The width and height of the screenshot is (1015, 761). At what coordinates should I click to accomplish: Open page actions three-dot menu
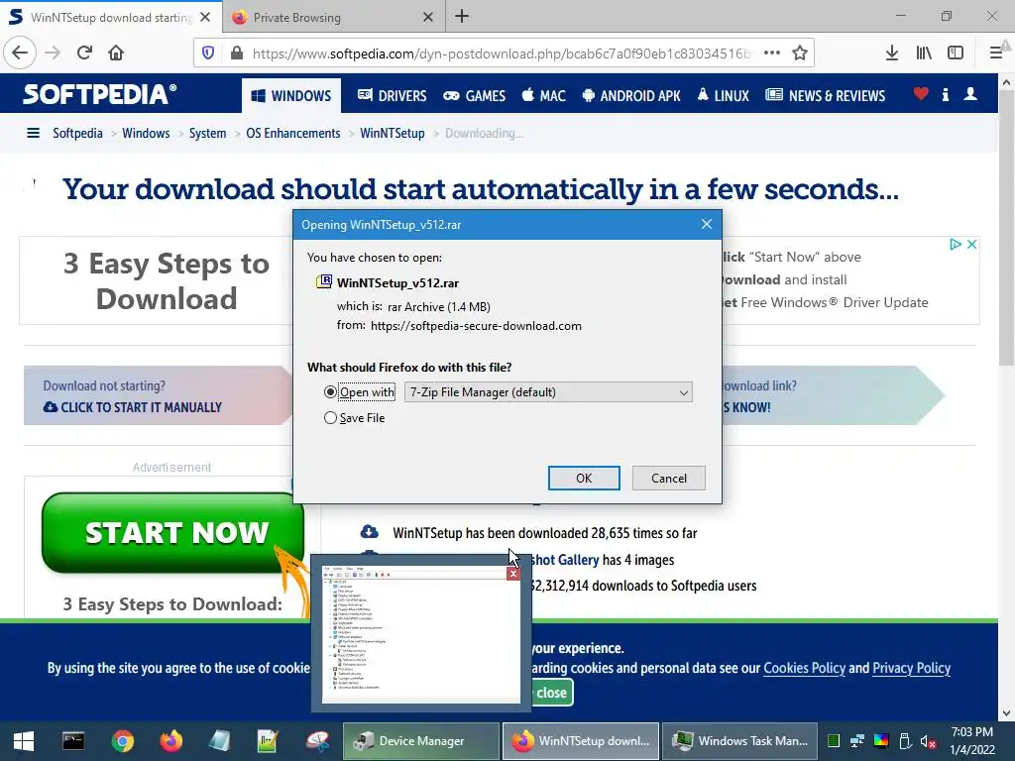point(771,54)
